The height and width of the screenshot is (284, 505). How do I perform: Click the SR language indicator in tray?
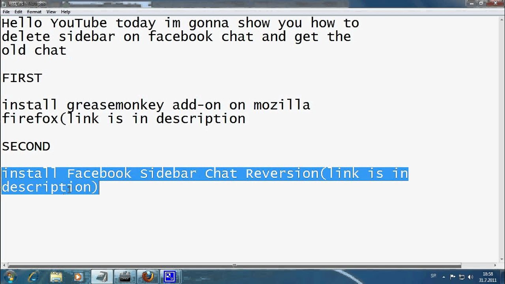click(433, 277)
